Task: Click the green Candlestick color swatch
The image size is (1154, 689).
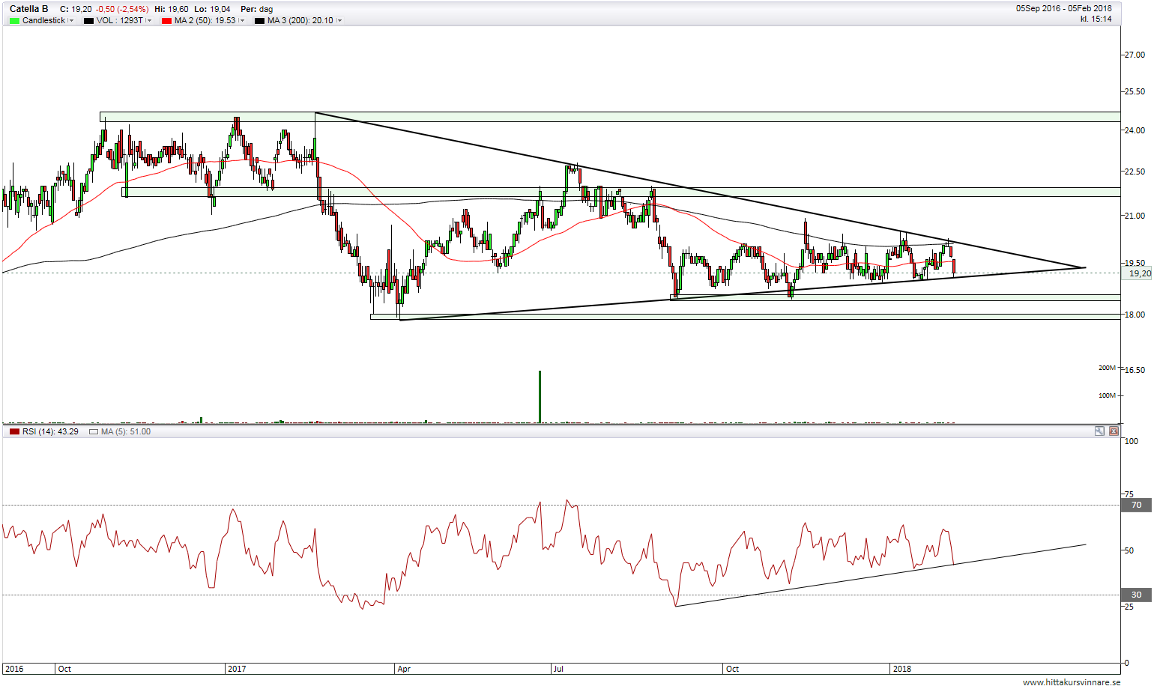Action: tap(14, 21)
